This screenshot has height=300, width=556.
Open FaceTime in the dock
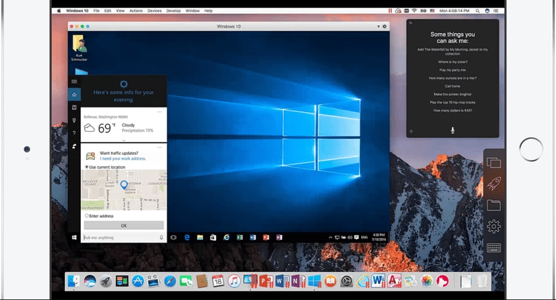[186, 281]
